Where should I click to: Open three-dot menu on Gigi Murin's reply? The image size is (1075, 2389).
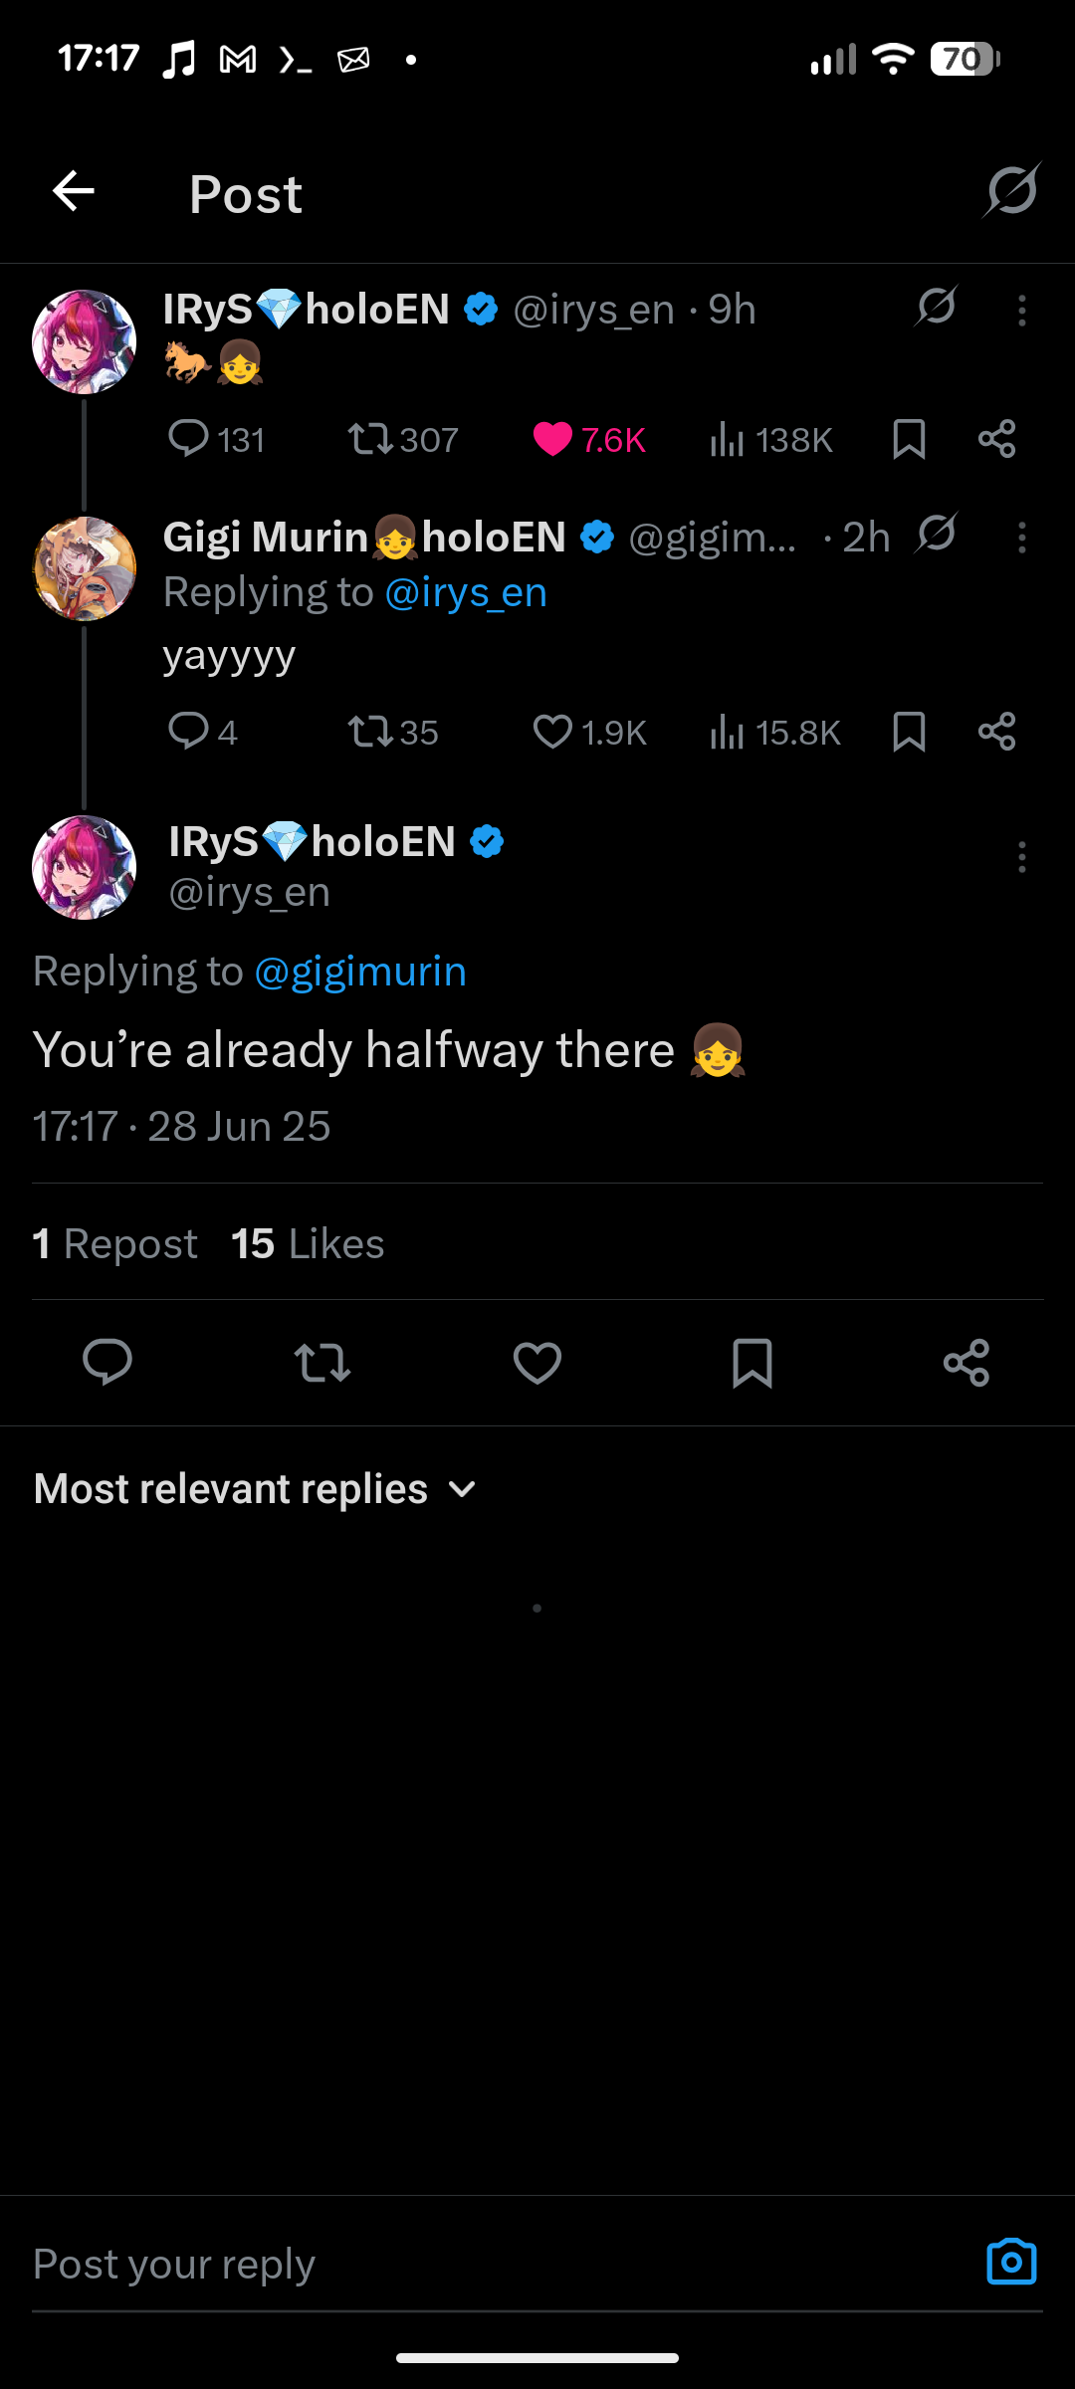(1021, 538)
